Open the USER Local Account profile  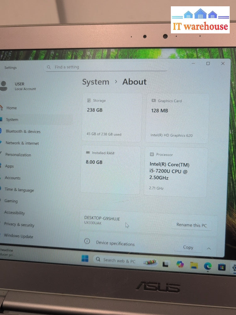[18, 86]
